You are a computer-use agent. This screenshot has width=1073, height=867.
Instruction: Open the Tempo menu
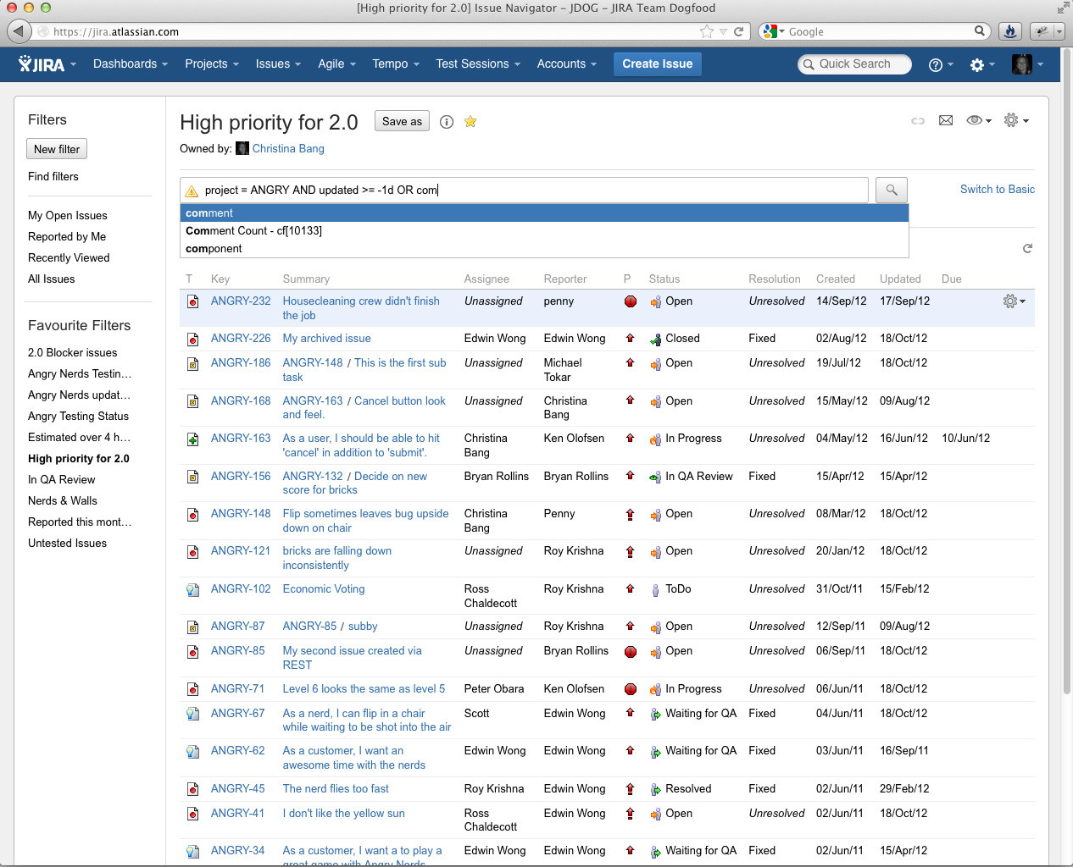click(396, 64)
